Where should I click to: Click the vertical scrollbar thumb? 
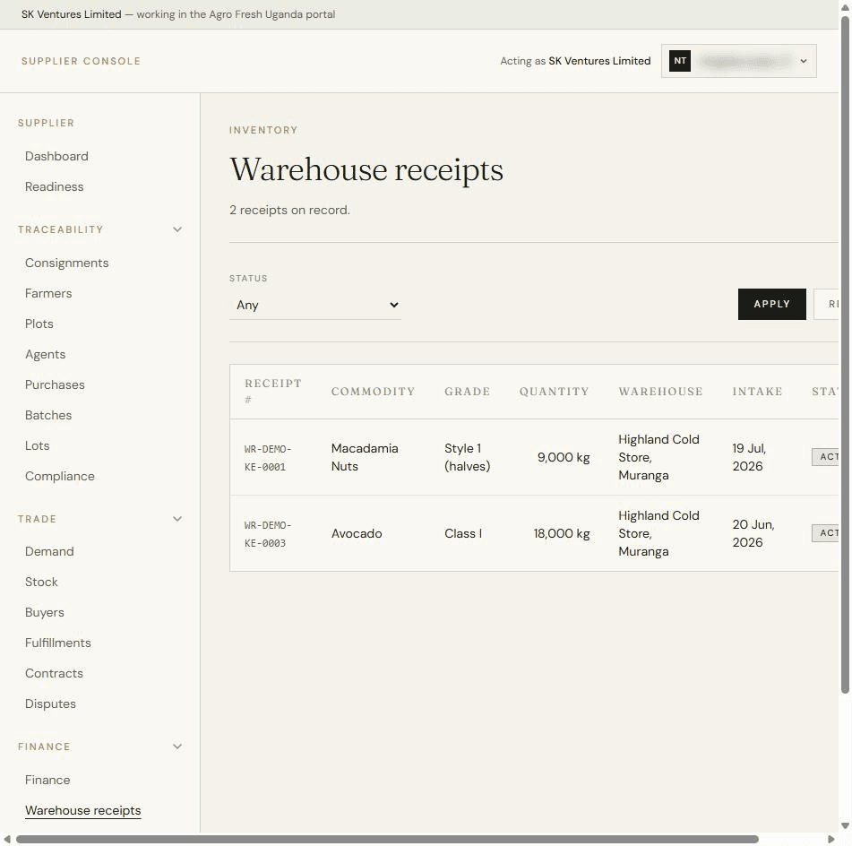click(x=845, y=355)
